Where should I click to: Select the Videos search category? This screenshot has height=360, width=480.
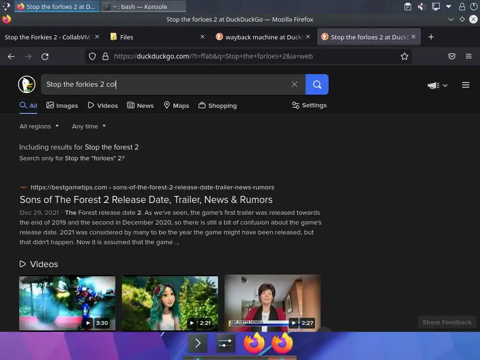click(x=103, y=105)
